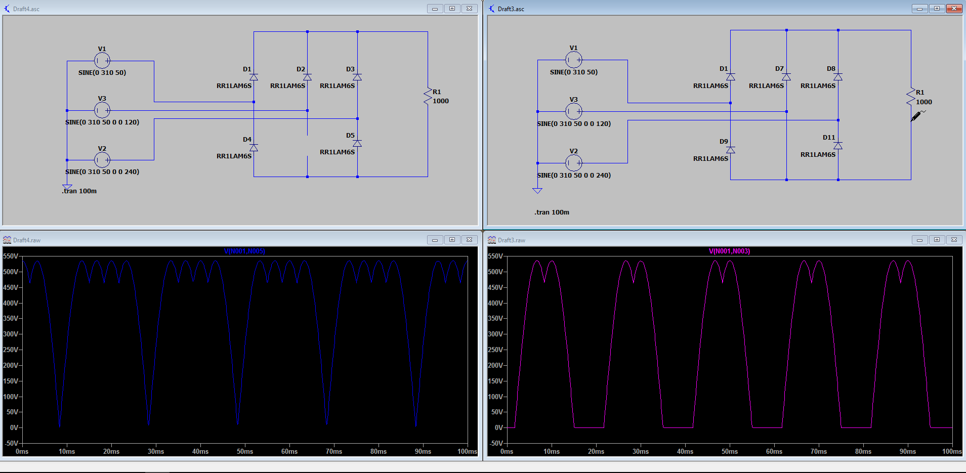Click the '100ms' time label in Draft4.raw
The height and width of the screenshot is (473, 966).
point(467,452)
